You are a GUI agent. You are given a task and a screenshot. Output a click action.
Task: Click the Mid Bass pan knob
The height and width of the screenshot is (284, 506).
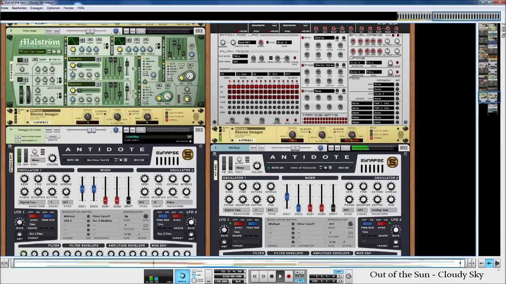tap(321, 148)
